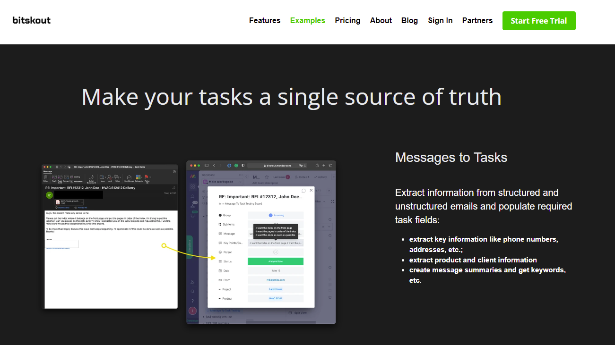Click the green Analysis Done status cell

coord(275,261)
